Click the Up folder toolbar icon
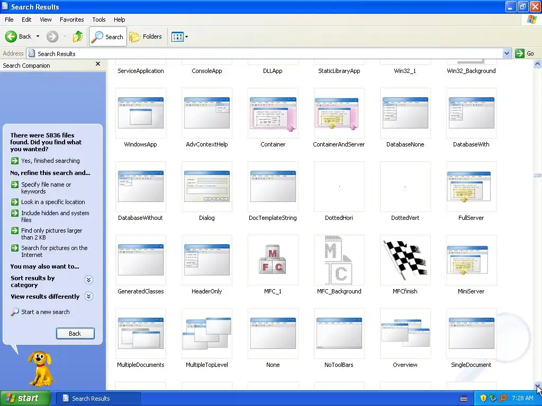This screenshot has height=406, width=542. click(x=78, y=36)
